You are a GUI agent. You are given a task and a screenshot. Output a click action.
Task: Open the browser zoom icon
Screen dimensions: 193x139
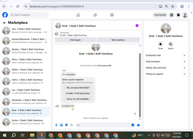click(166, 7)
